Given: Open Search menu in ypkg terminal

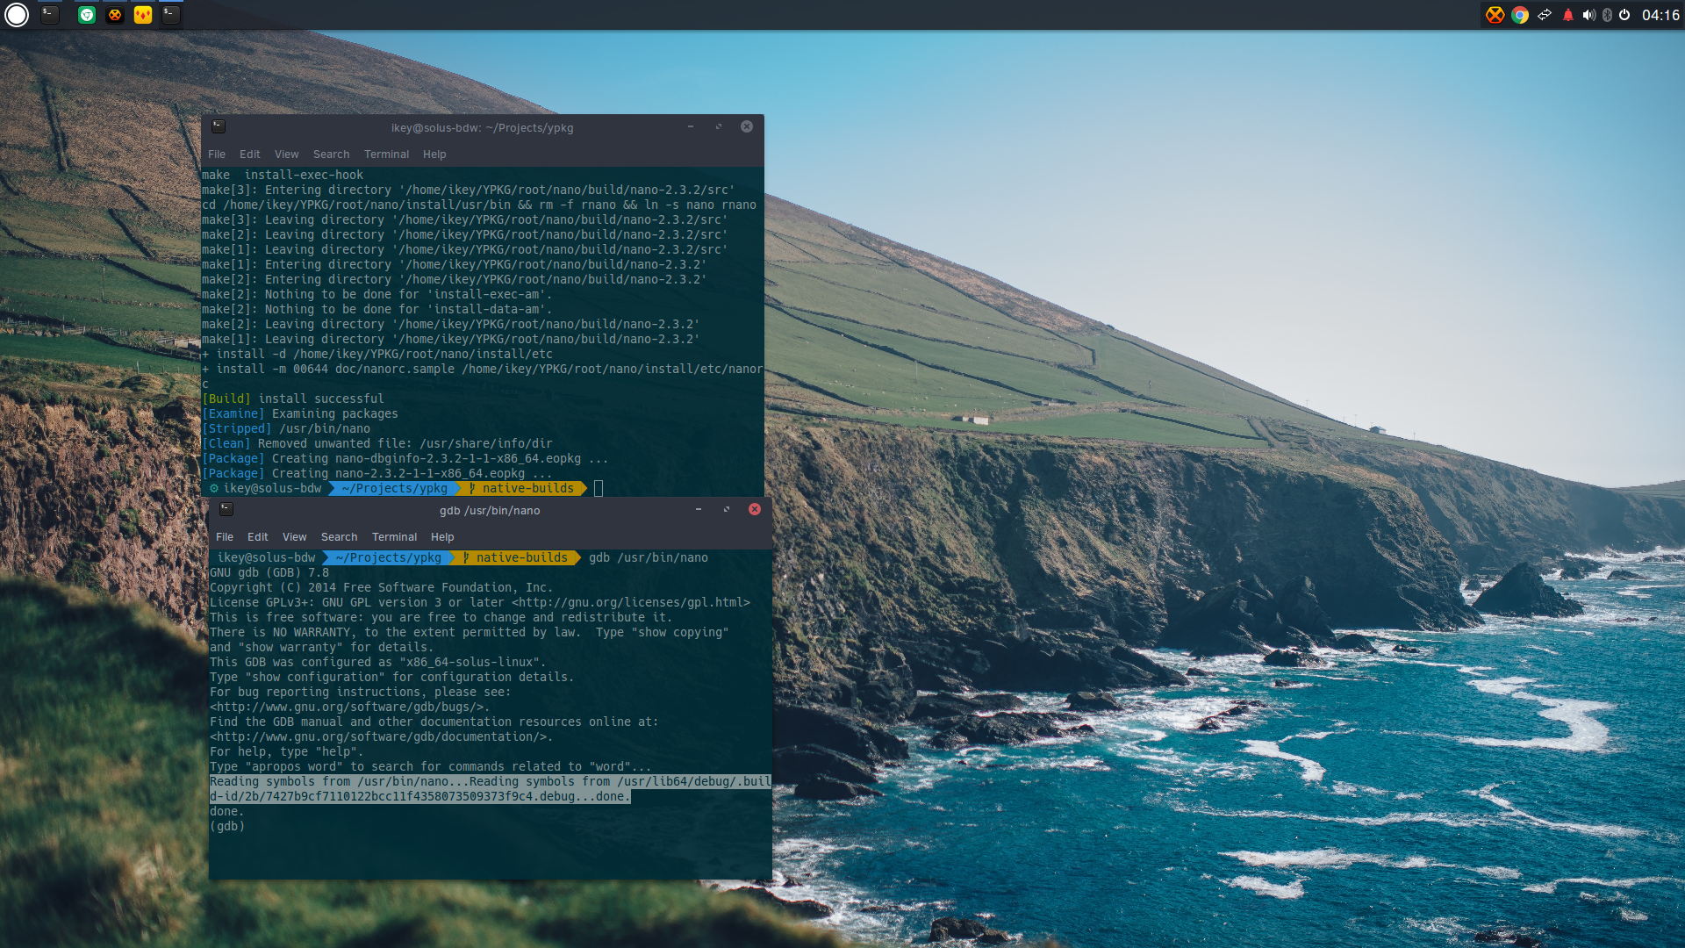Looking at the screenshot, I should click(x=331, y=154).
